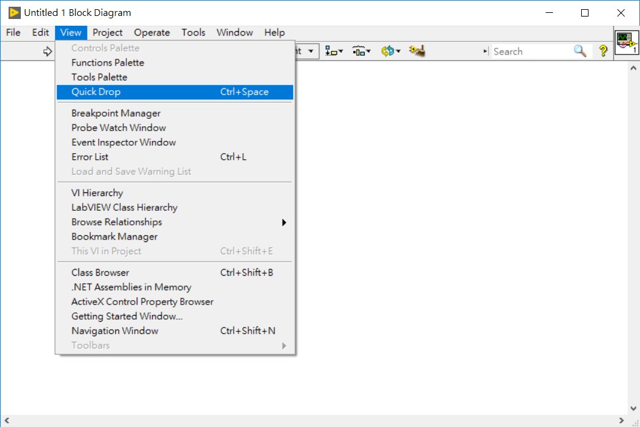Click the Run arrow toolbar icon

48,51
